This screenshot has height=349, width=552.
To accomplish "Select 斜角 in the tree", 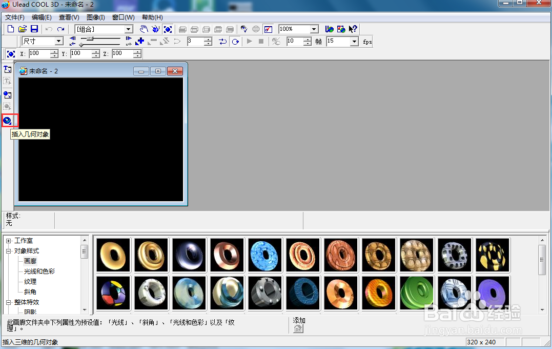I will [x=30, y=292].
